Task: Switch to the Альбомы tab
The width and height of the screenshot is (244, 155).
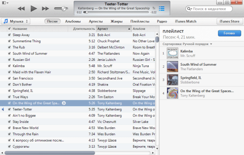Action: (73, 21)
